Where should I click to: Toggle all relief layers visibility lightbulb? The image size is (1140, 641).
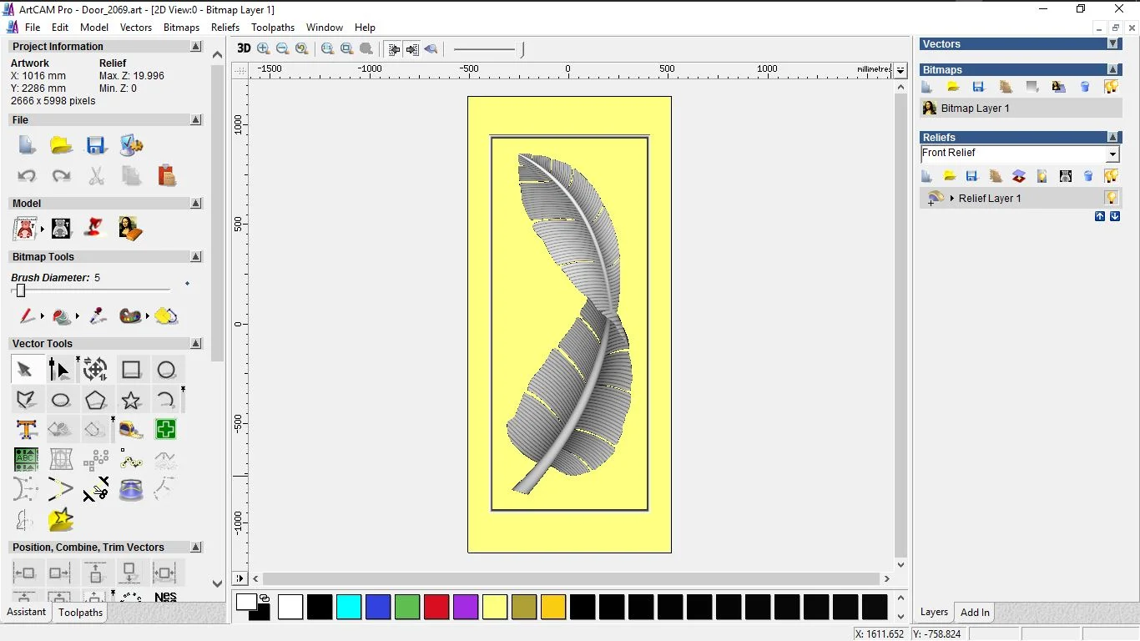1111,176
